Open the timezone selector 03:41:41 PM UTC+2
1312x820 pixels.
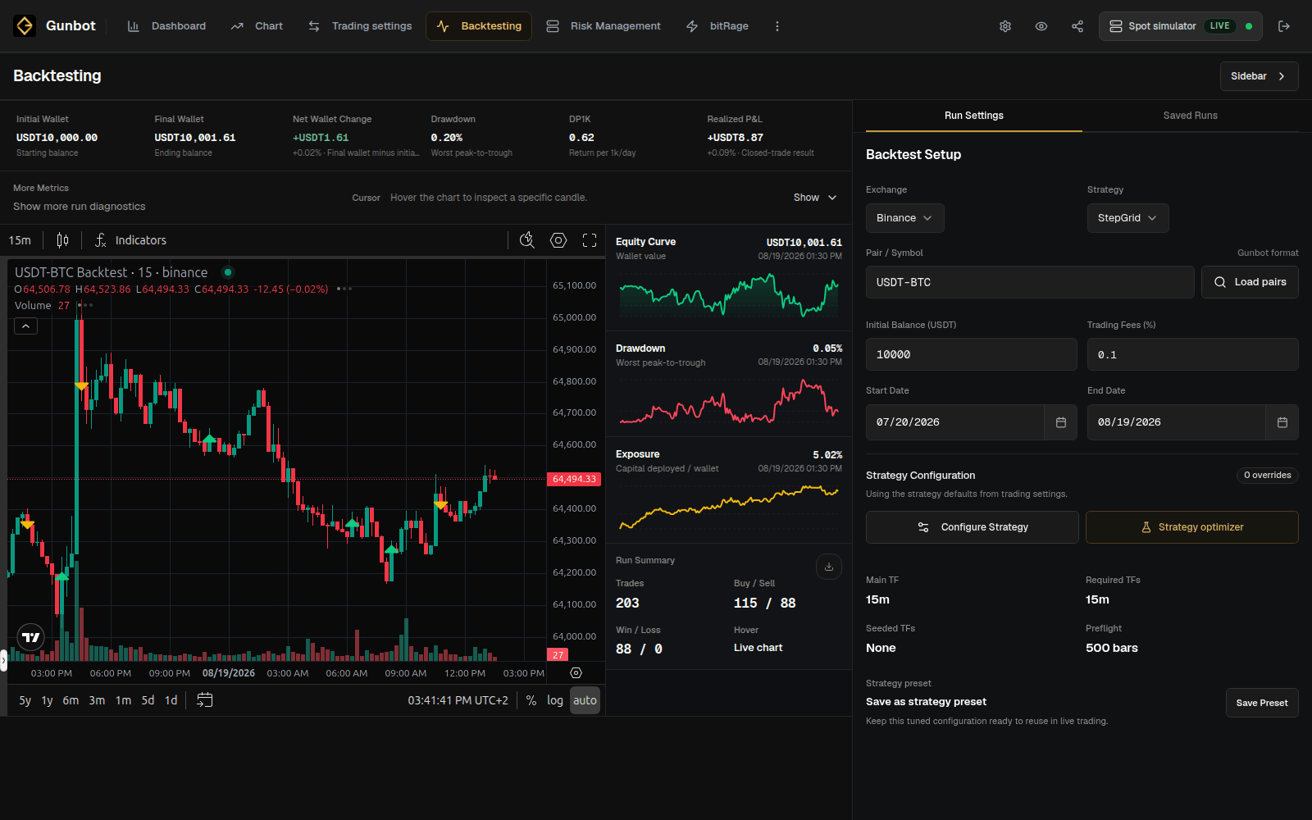coord(458,700)
